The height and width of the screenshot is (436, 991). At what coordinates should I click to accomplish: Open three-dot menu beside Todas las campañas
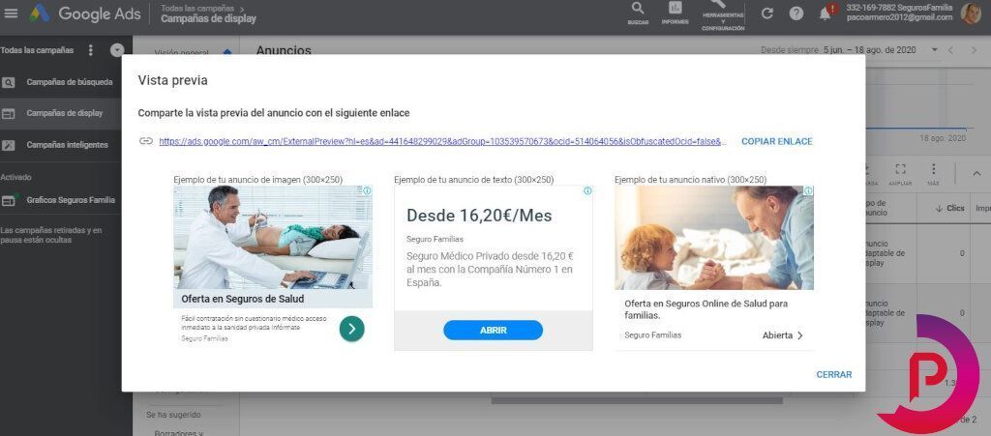(x=90, y=50)
